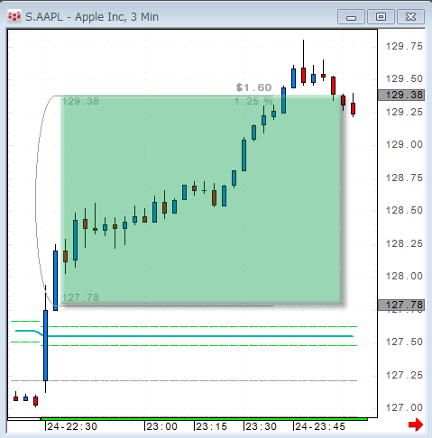Maximize the S.AAPL chart window
This screenshot has width=432, height=438.
coord(381,16)
